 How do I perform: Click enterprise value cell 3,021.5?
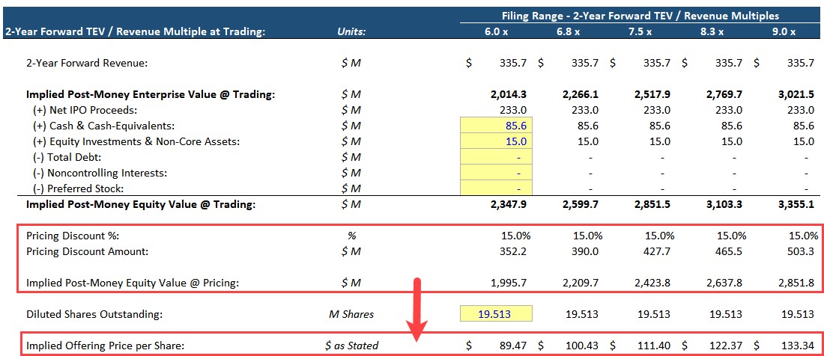point(796,95)
